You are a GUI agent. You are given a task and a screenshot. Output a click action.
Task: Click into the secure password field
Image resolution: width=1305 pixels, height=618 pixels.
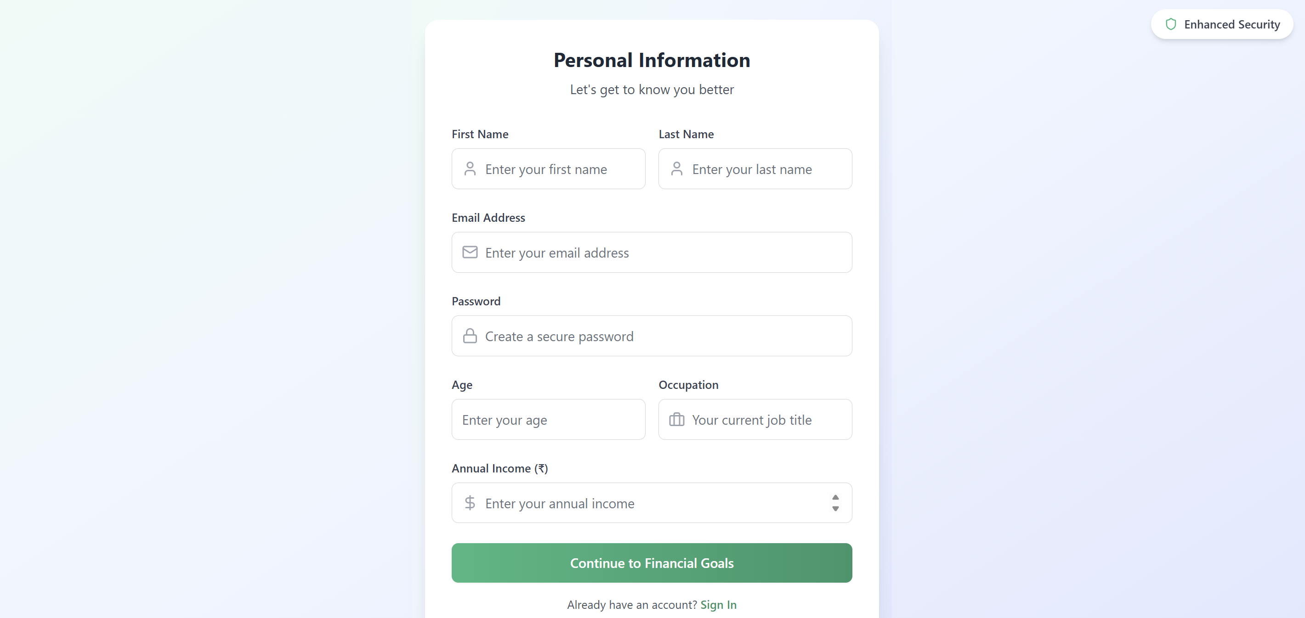658,336
